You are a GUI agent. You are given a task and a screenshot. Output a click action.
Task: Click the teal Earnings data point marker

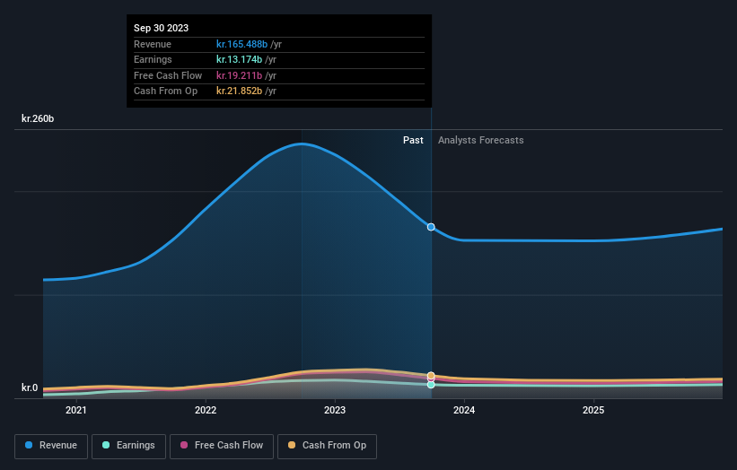click(x=431, y=385)
